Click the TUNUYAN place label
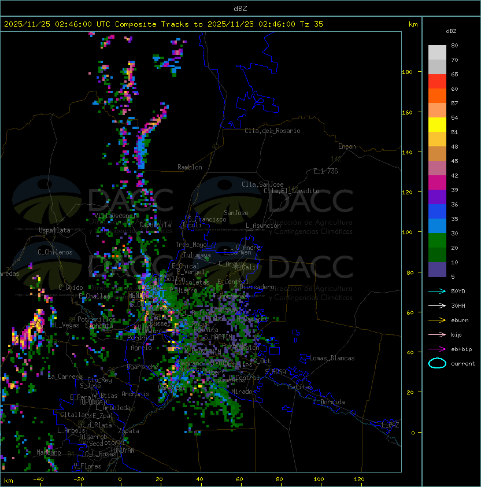 123,451
